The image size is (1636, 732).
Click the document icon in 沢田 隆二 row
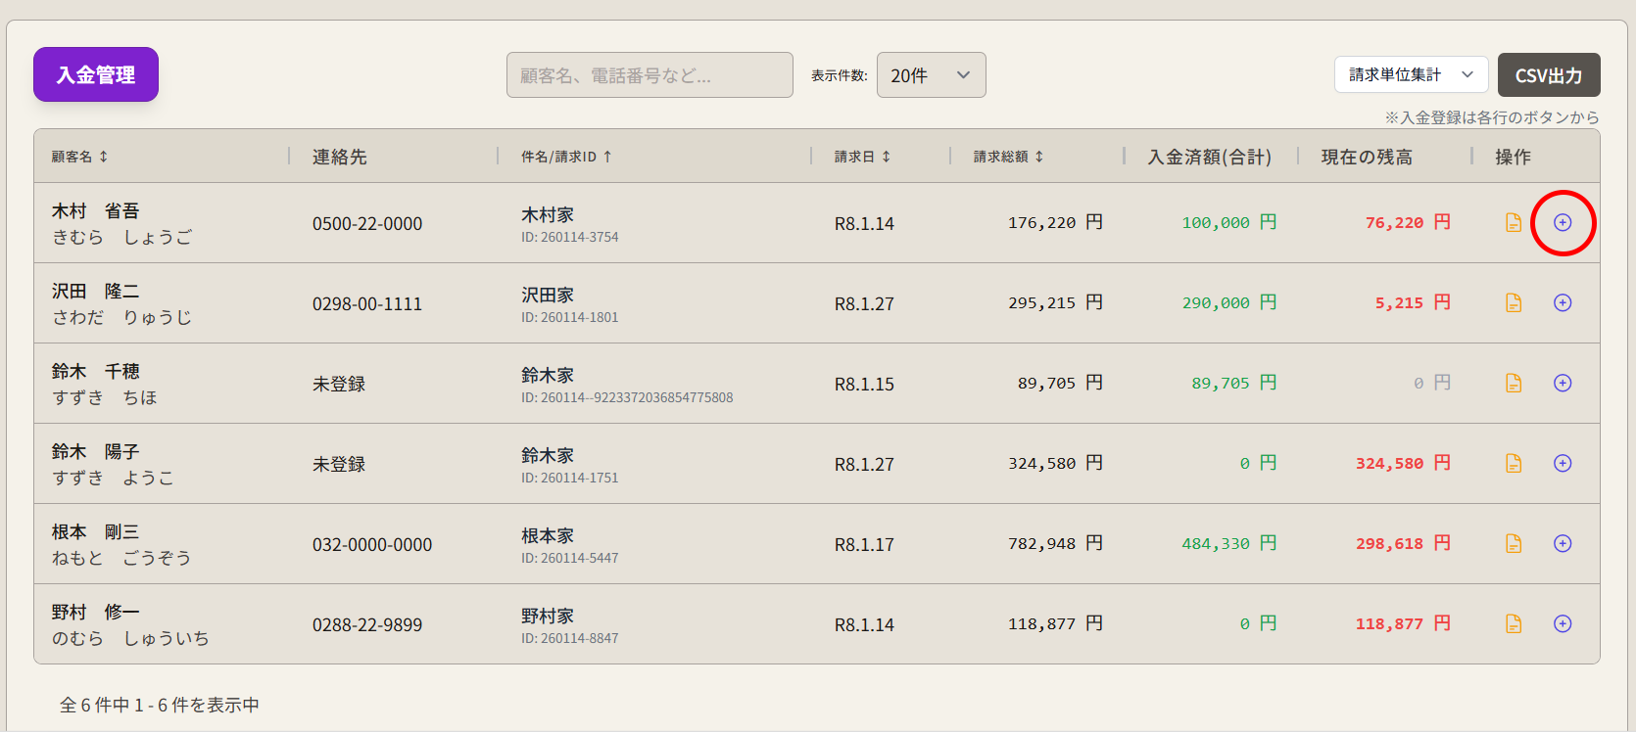1514,303
